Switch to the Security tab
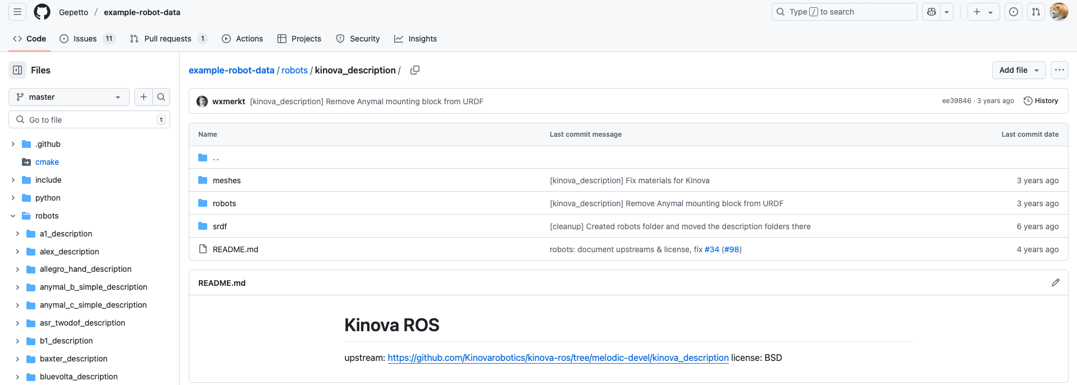1077x385 pixels. point(358,39)
